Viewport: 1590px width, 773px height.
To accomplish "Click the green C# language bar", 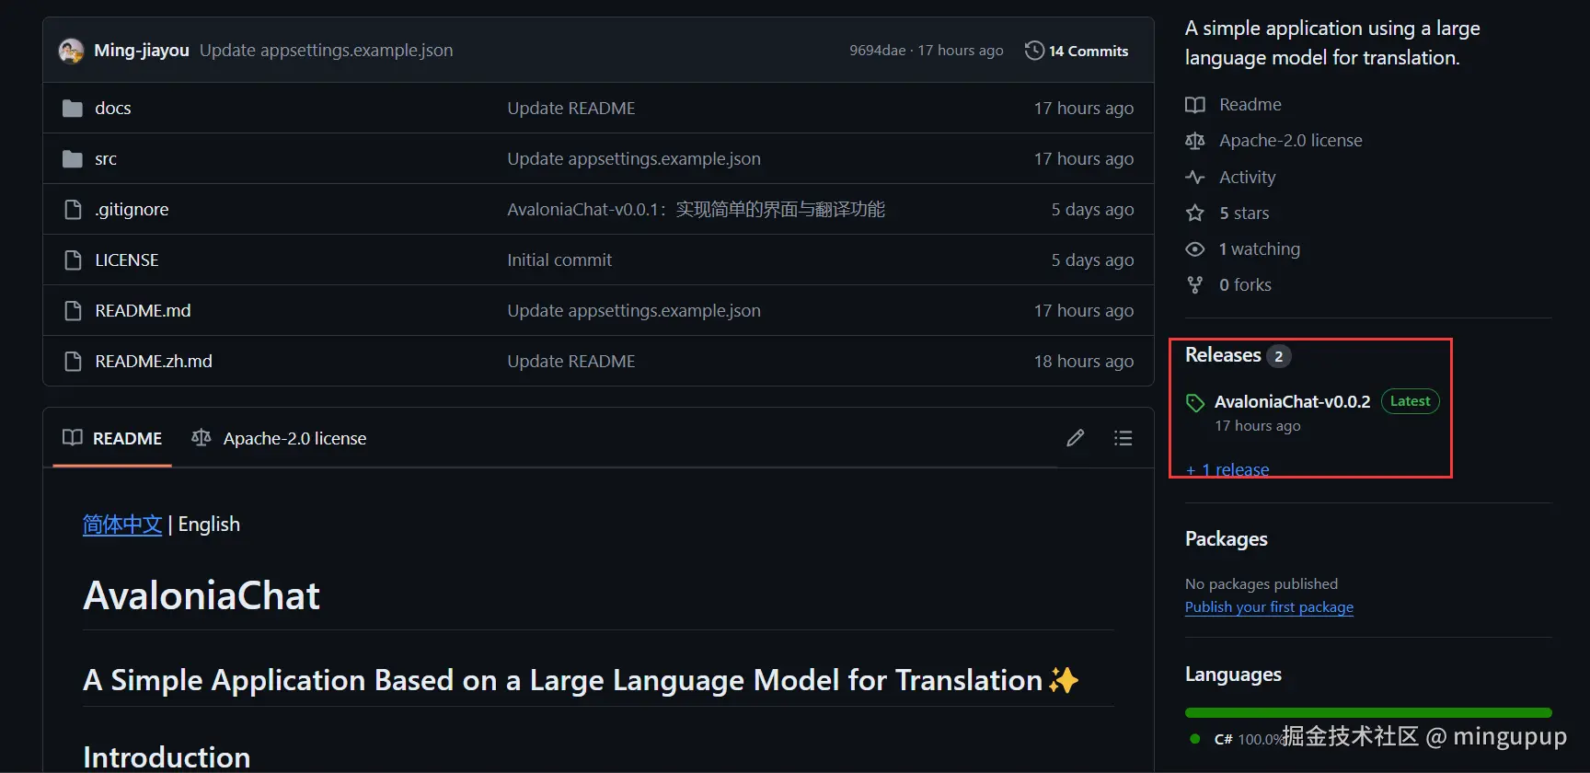I will coord(1368,713).
